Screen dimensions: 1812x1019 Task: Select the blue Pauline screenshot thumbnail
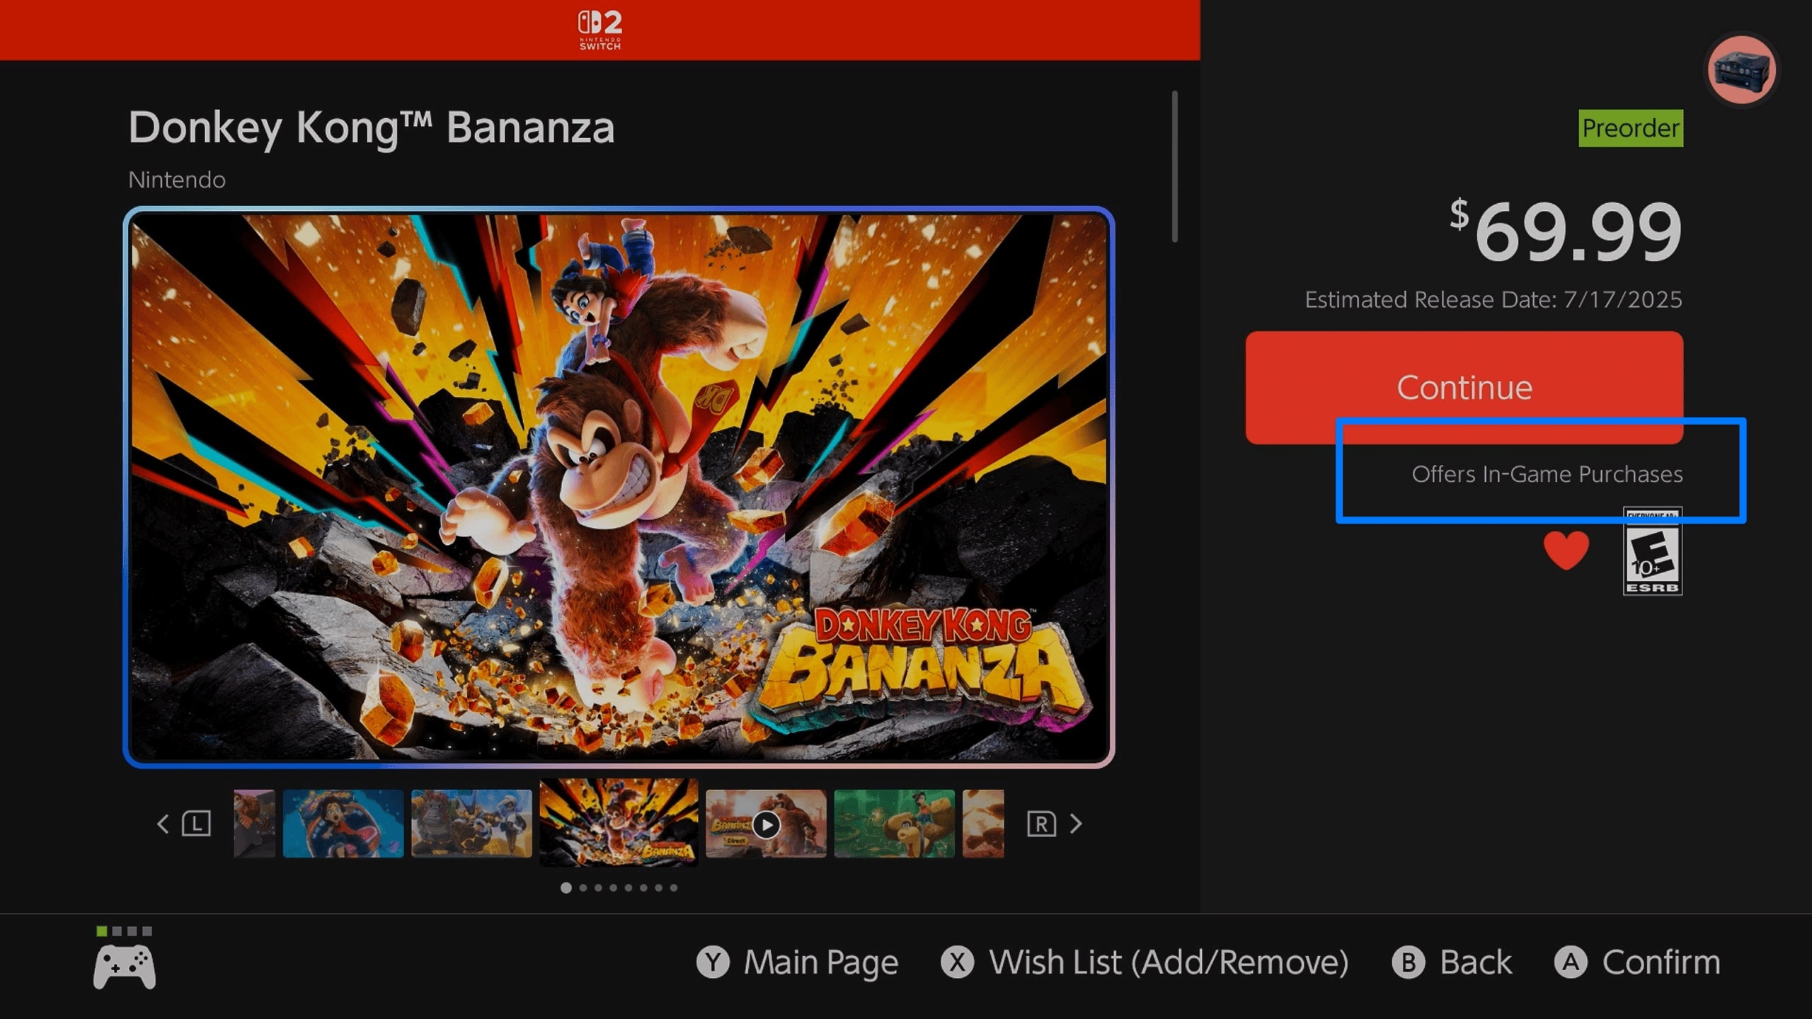pyautogui.click(x=343, y=824)
